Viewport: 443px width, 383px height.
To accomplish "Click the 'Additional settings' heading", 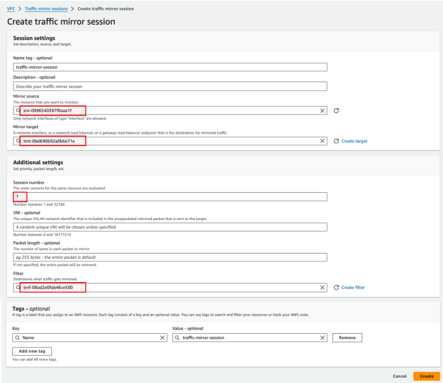I will point(38,162).
